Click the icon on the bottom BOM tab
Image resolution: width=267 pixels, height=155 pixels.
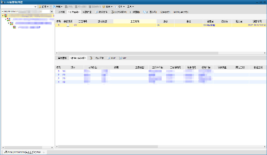[x=6, y=152]
